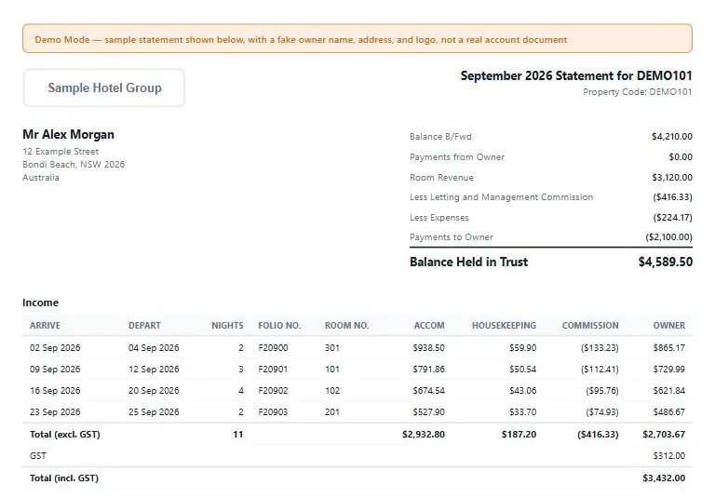Viewport: 715px width, 498px height.
Task: Click the owner name Mr Alex Morgan
Action: tap(68, 135)
